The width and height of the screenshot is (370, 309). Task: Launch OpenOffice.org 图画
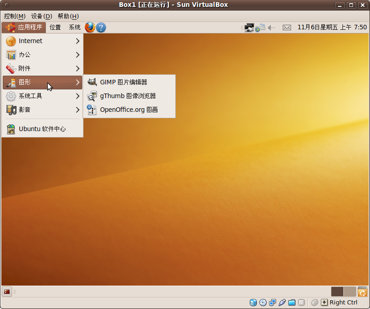click(129, 110)
